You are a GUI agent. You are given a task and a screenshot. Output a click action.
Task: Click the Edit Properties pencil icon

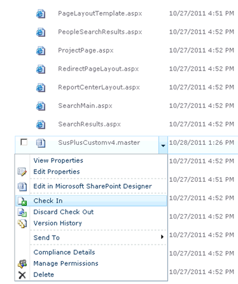pyautogui.click(x=22, y=172)
